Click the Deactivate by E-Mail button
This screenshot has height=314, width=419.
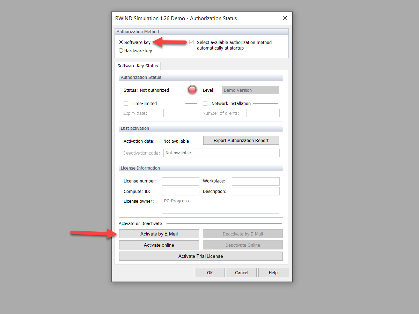243,233
